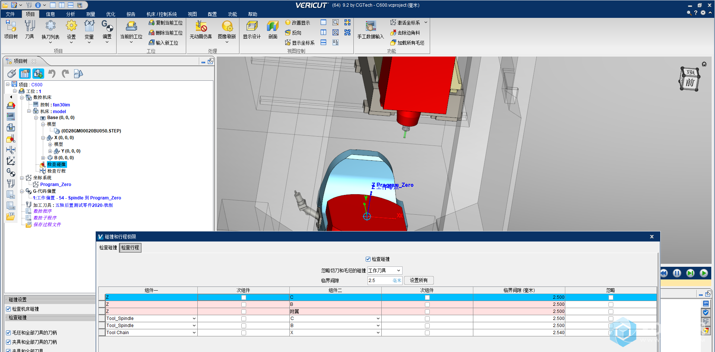Click the single step forward button
Screen dimensions: 715x352
690,273
